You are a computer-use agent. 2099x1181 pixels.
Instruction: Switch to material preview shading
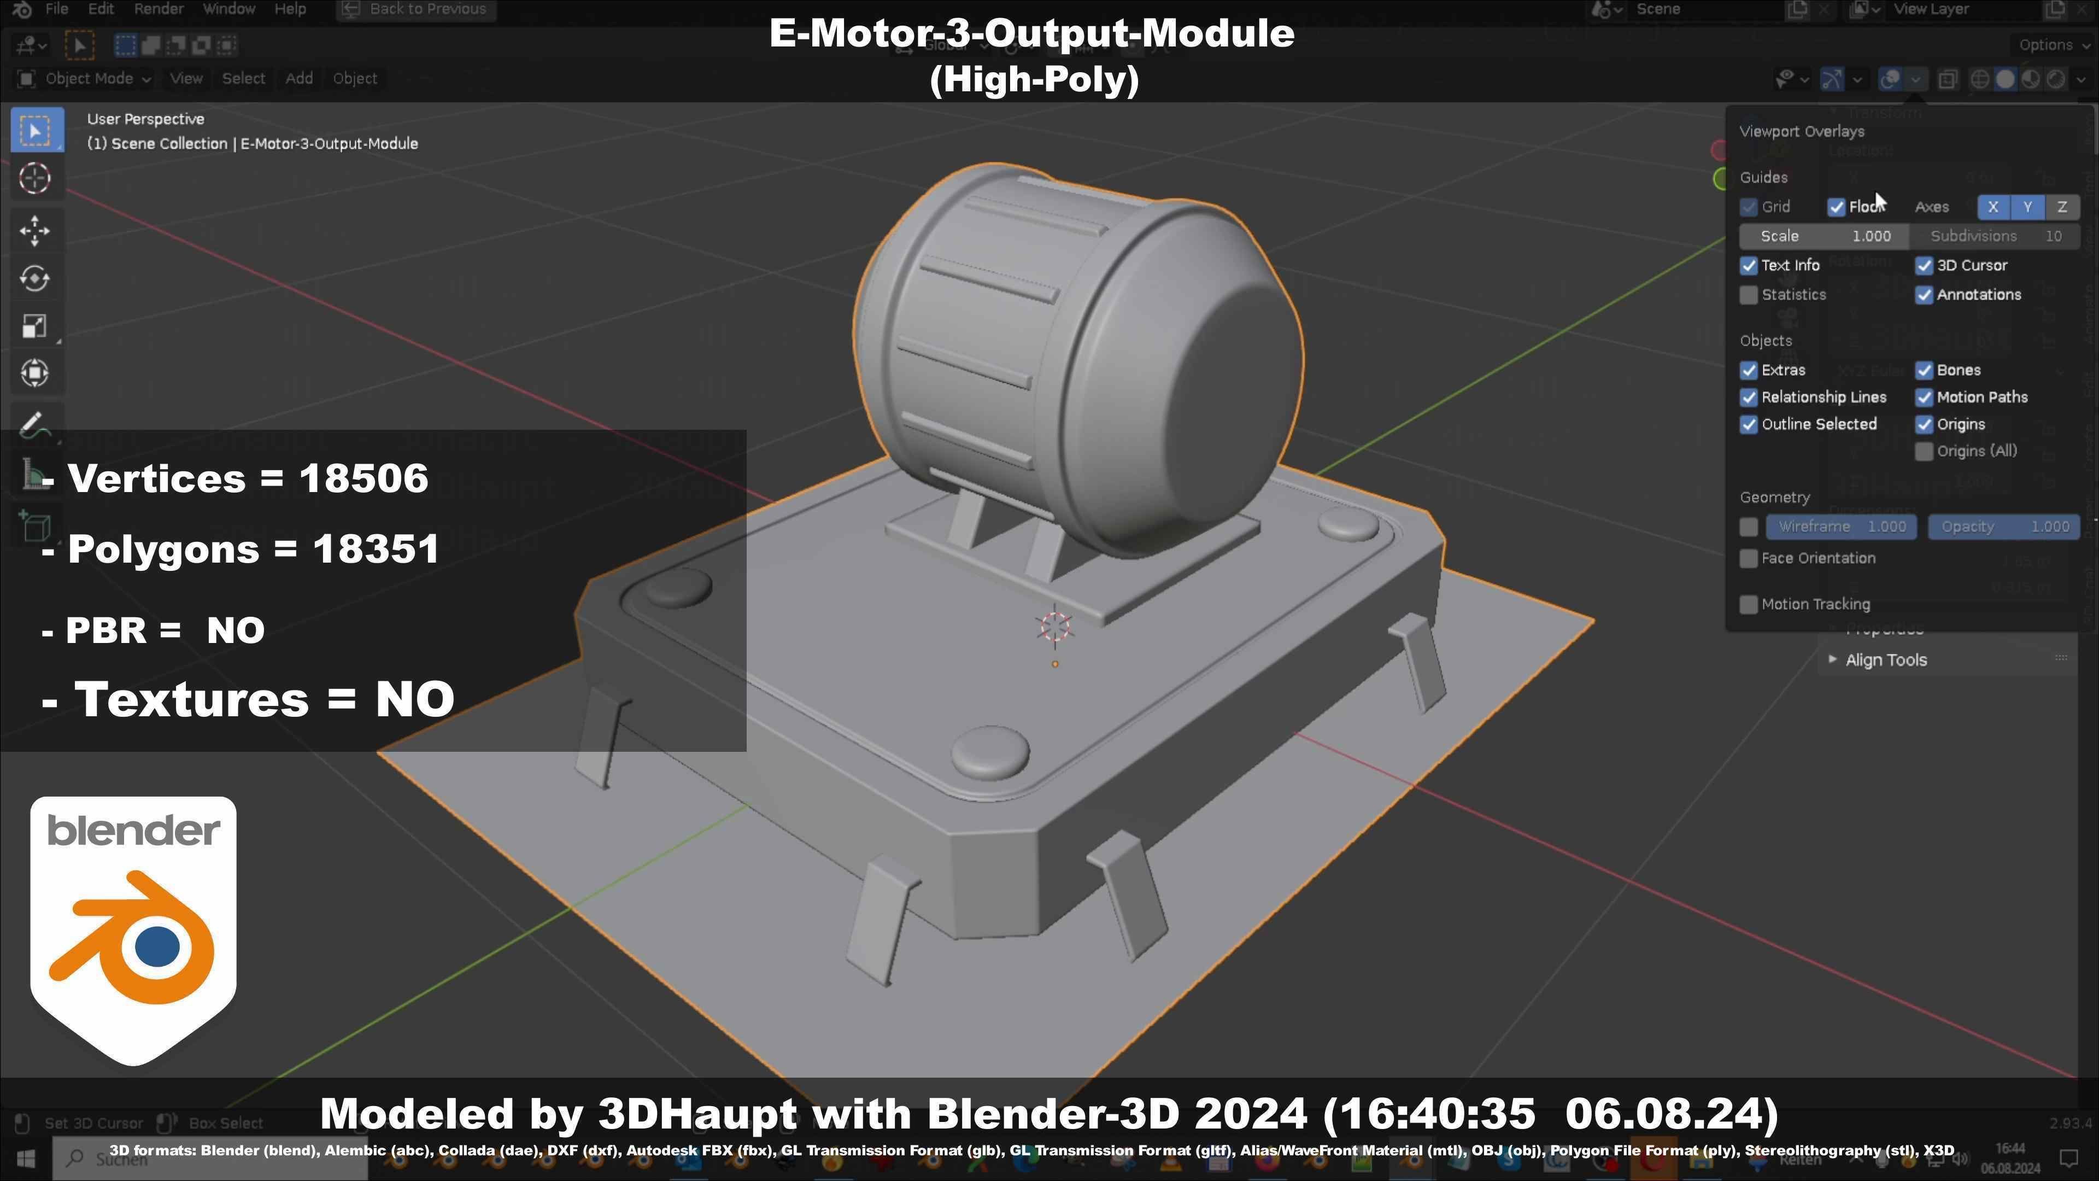click(x=2031, y=79)
